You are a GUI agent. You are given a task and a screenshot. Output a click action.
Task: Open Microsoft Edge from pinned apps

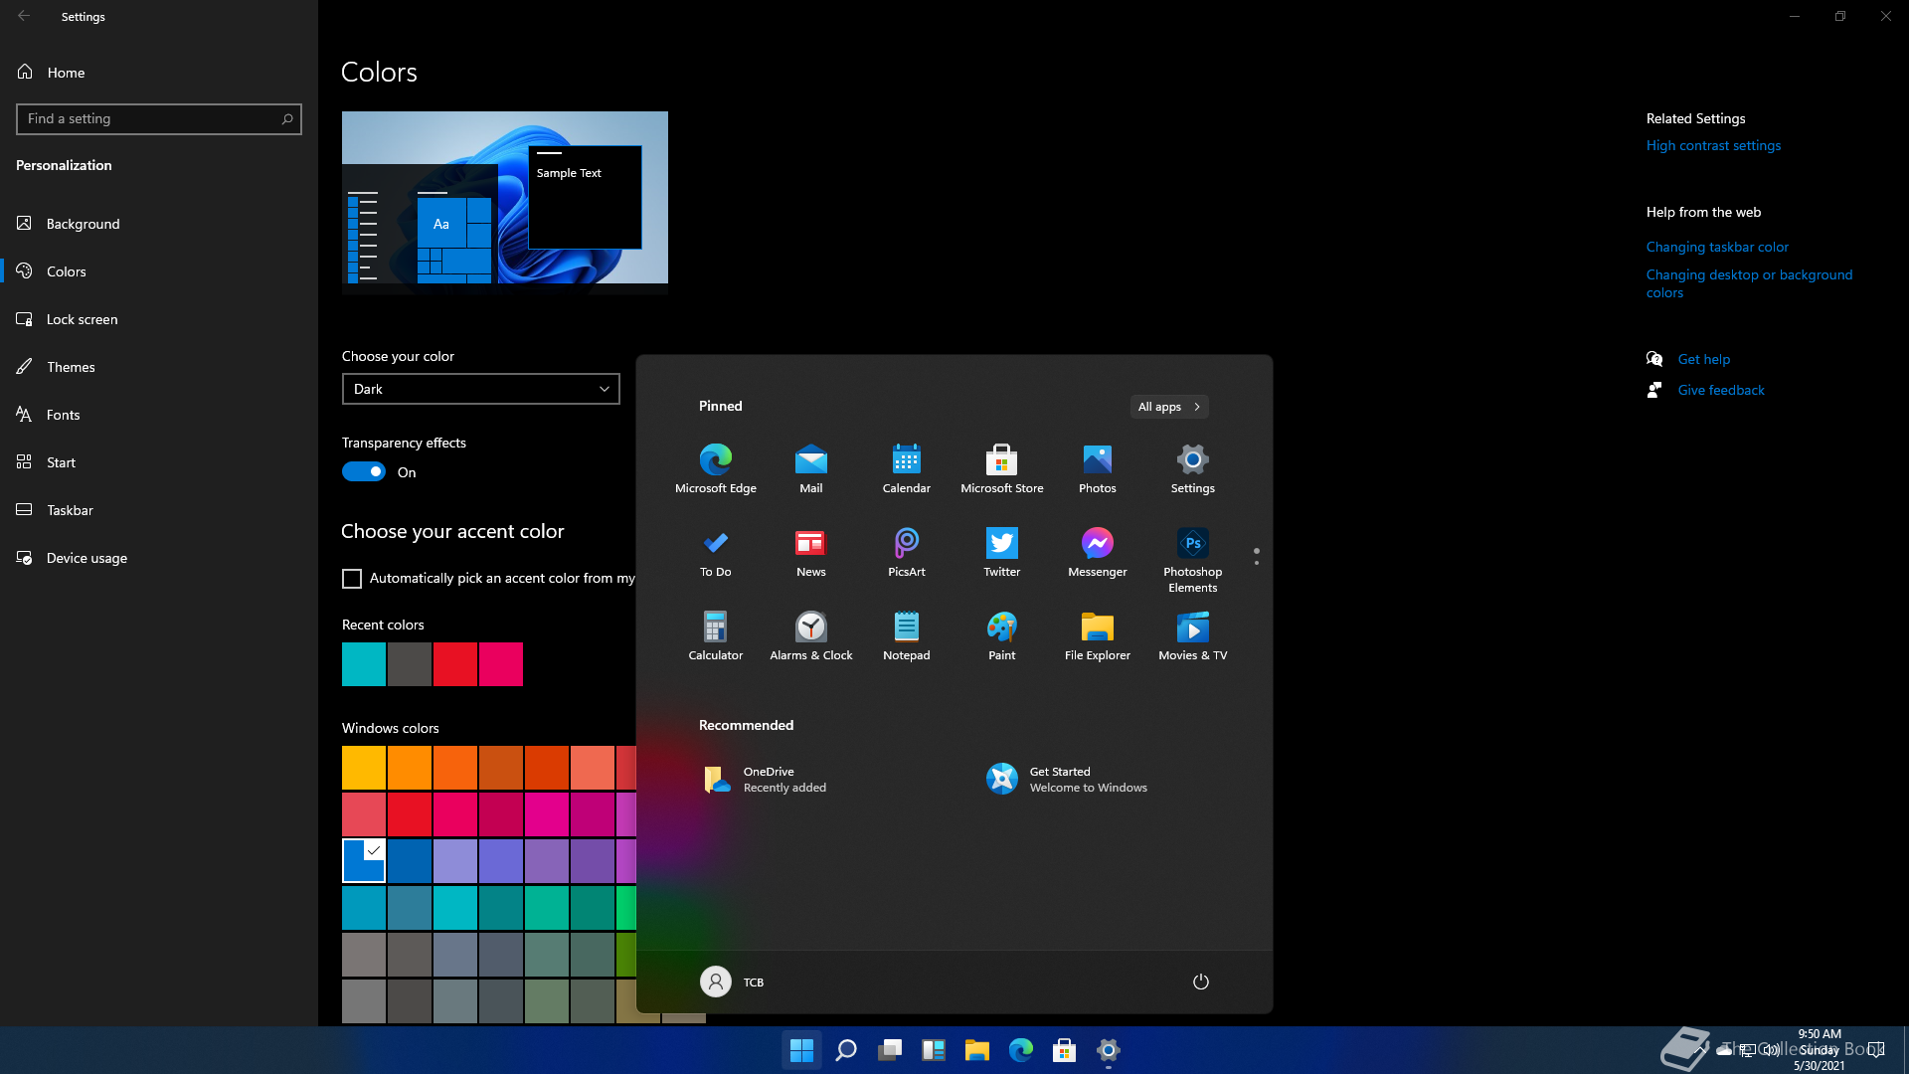point(716,468)
